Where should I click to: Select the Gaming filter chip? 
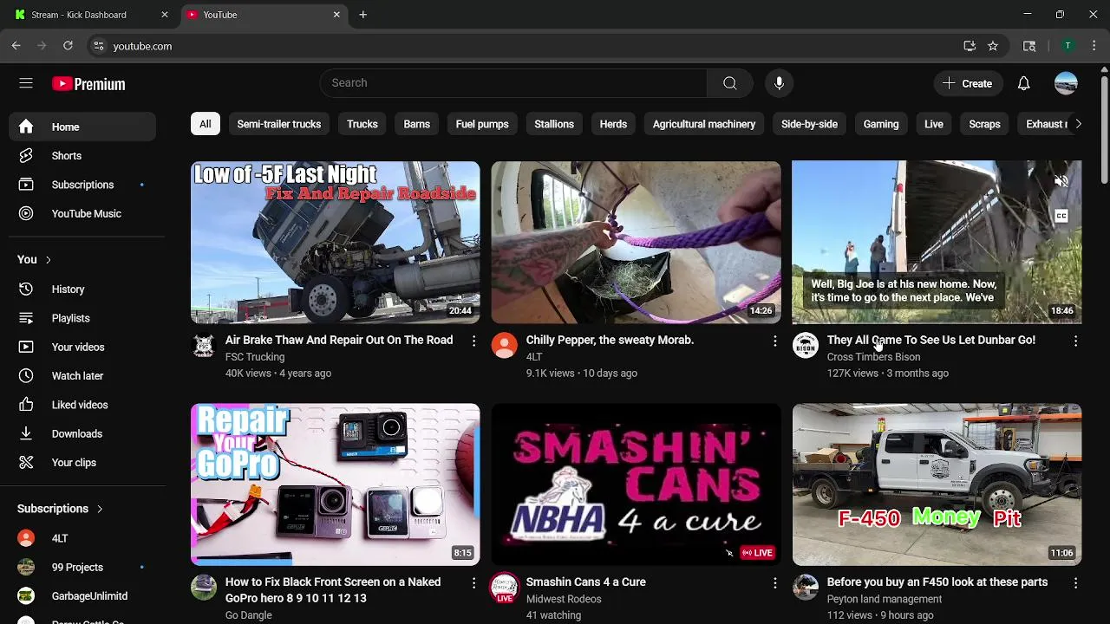click(x=881, y=124)
